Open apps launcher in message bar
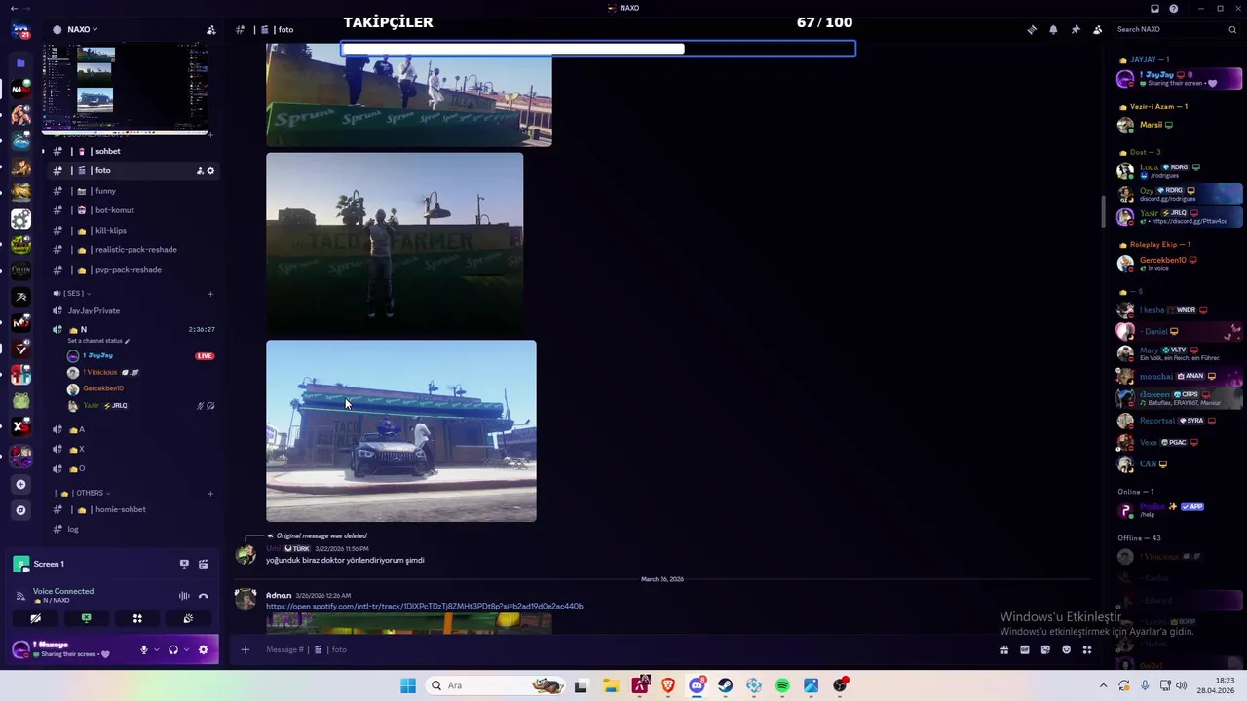Screen dimensions: 1247x701 click(1087, 649)
